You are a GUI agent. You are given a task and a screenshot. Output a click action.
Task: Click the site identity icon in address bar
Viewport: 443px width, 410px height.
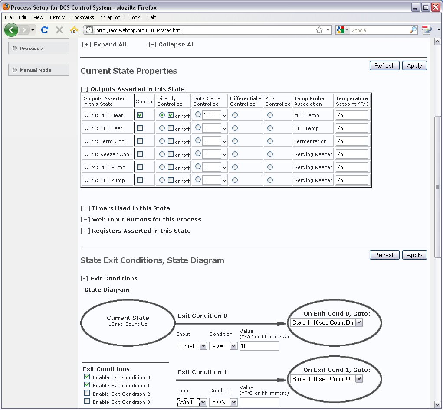coord(89,30)
